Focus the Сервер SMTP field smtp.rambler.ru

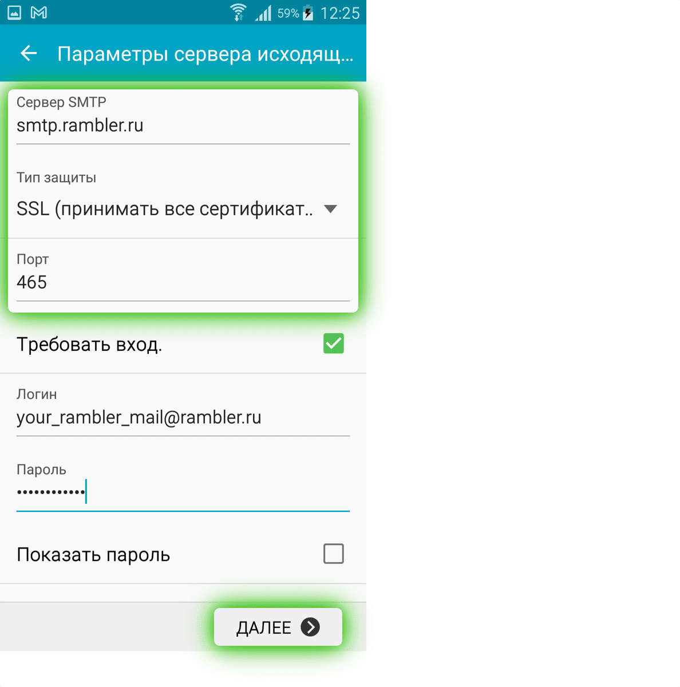[x=182, y=125]
